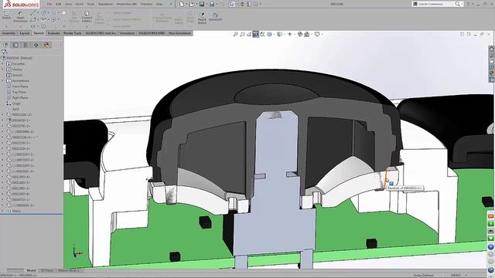
Task: Click the Open document icon
Action: click(x=191, y=4)
